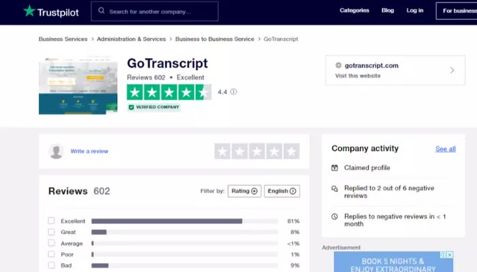Image resolution: width=477 pixels, height=272 pixels.
Task: Rate one star in review box
Action: 222,151
